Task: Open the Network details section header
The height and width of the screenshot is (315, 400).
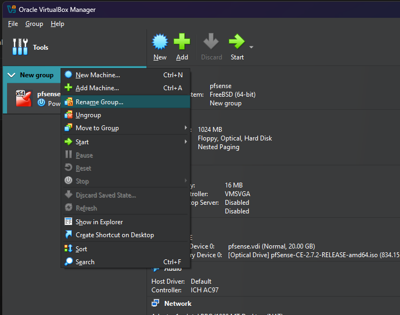Action: pyautogui.click(x=178, y=304)
